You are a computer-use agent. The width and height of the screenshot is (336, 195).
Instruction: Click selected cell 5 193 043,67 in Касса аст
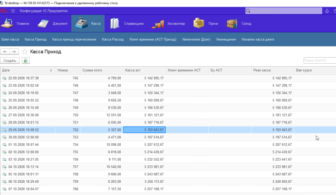144,130
